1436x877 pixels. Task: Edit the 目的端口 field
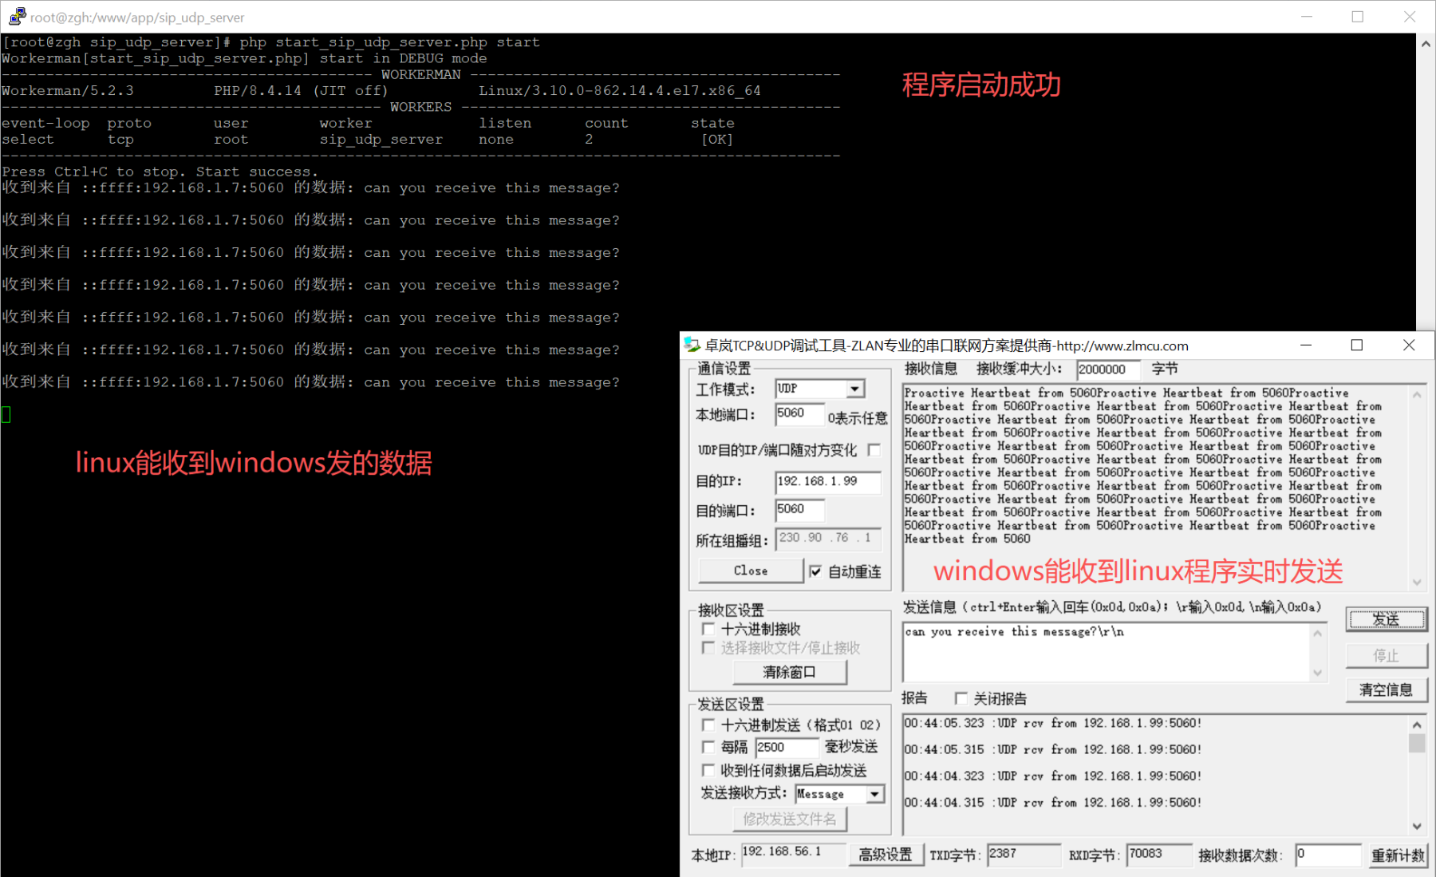point(800,510)
